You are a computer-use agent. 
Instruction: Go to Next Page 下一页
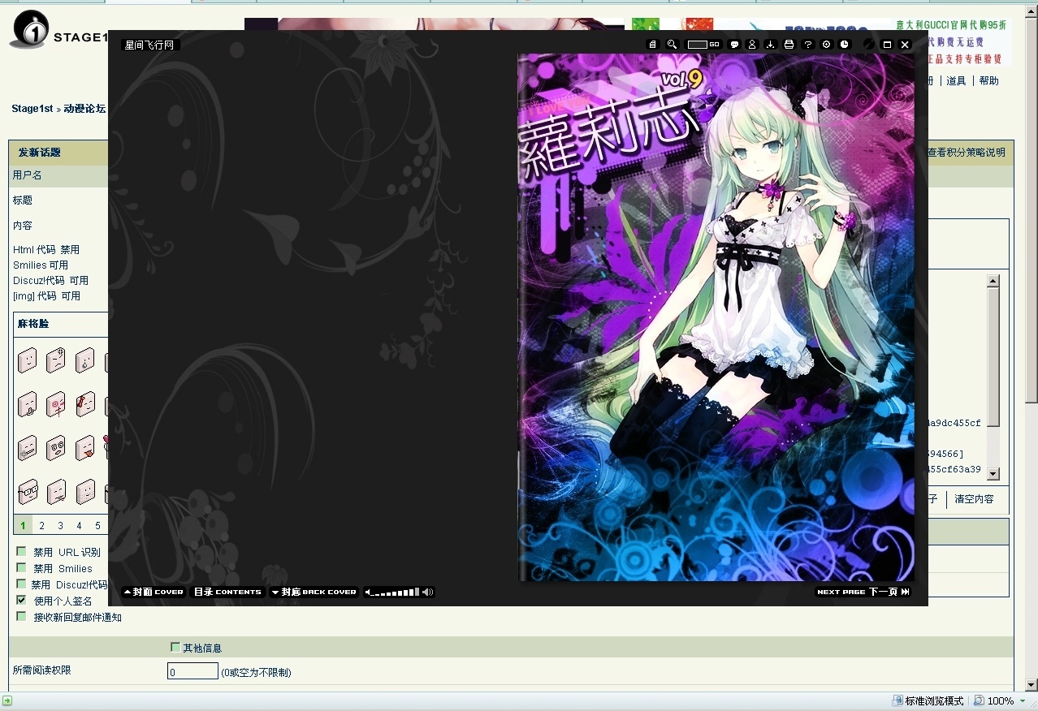pyautogui.click(x=863, y=592)
